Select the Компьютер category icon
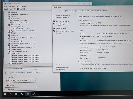The image size is (133, 99). [9, 39]
